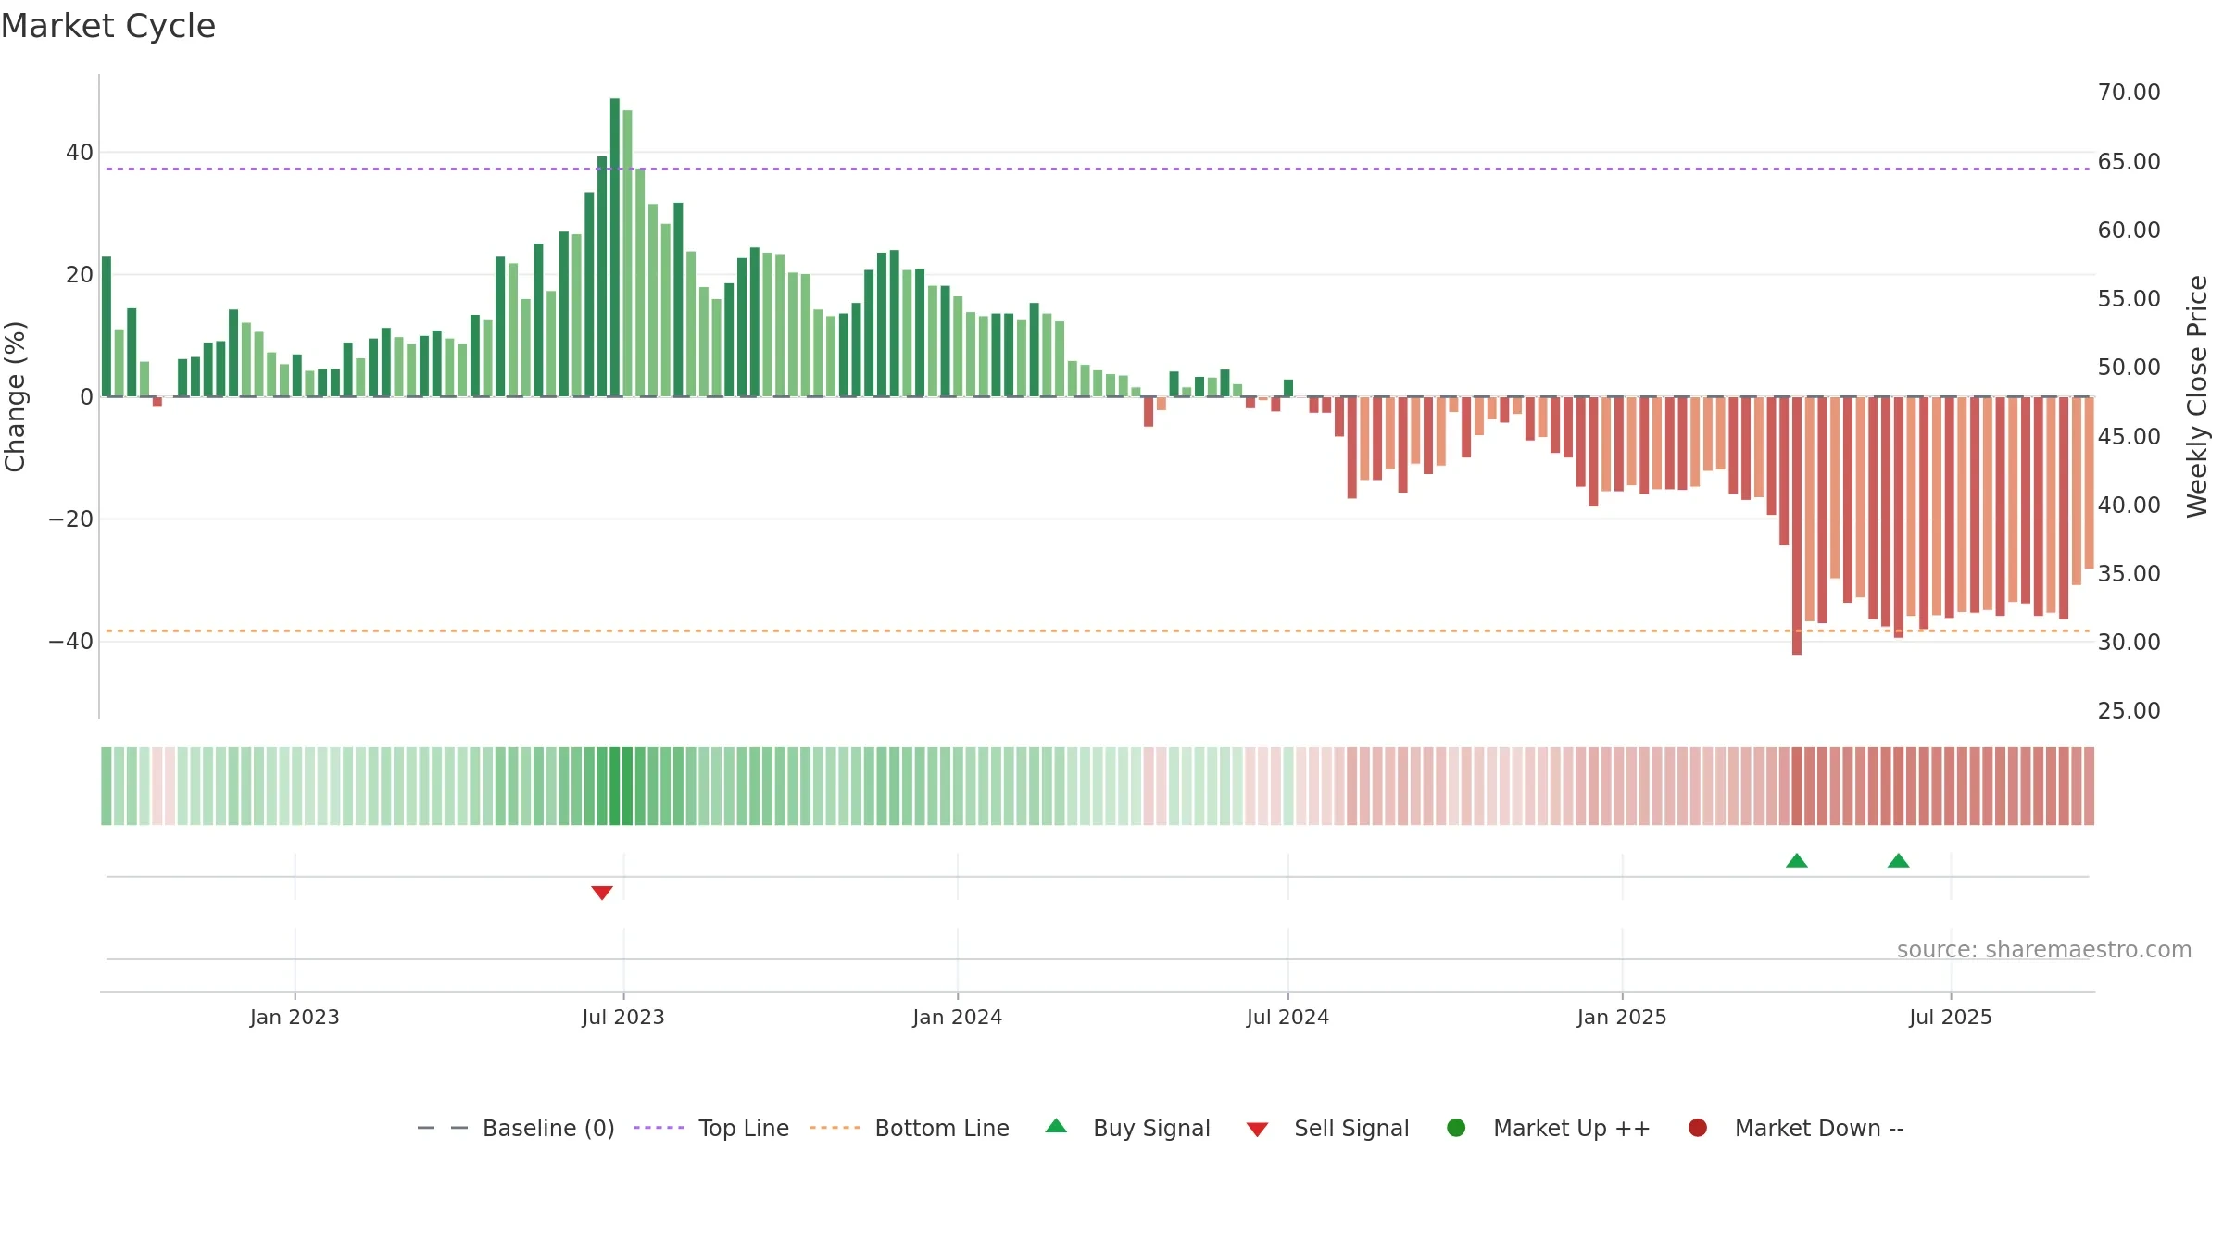
Task: Toggle the Top Line legend entry
Action: [x=711, y=1128]
